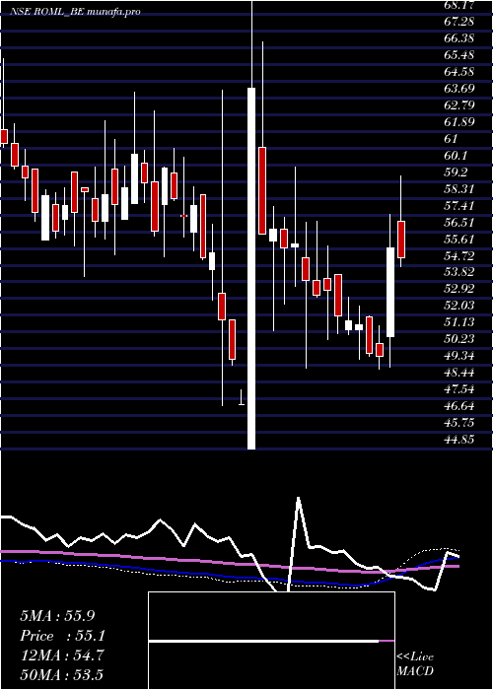Select the 61 price axis label
The height and width of the screenshot is (690, 493).
pos(451,139)
